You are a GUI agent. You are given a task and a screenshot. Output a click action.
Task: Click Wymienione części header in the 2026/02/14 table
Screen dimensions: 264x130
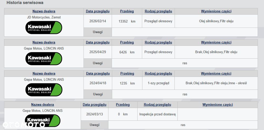216,11
